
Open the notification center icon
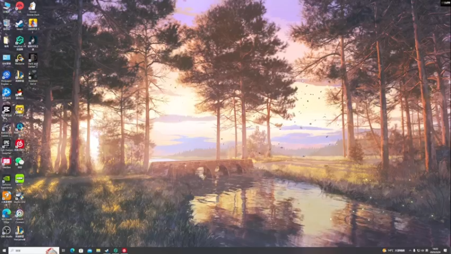[445, 251]
